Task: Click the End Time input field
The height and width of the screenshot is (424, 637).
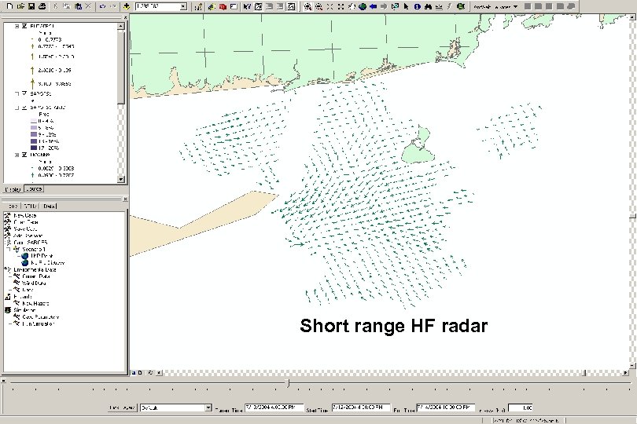Action: click(x=446, y=408)
